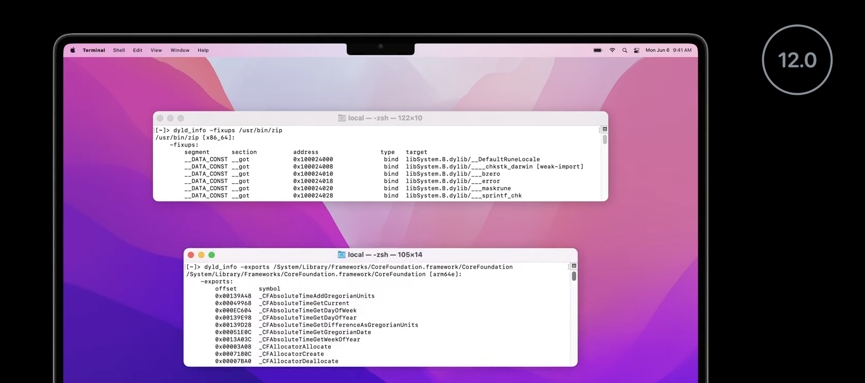Screen dimensions: 865x383
Task: Click address 0x100024000
Action: (x=313, y=159)
